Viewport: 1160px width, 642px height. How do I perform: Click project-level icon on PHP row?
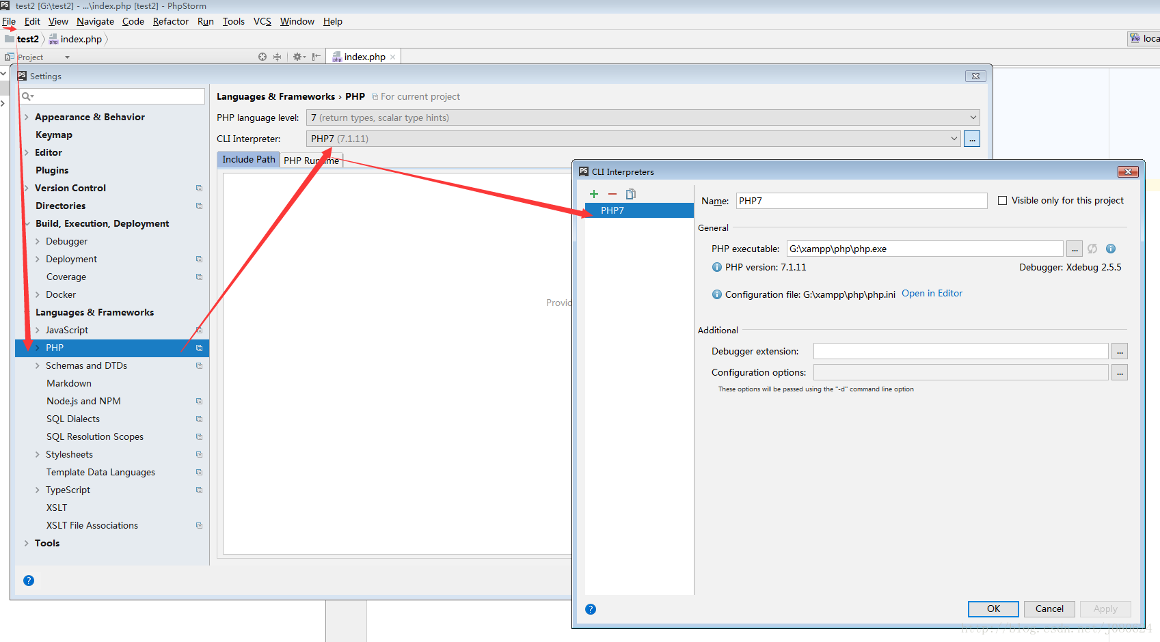pyautogui.click(x=199, y=348)
